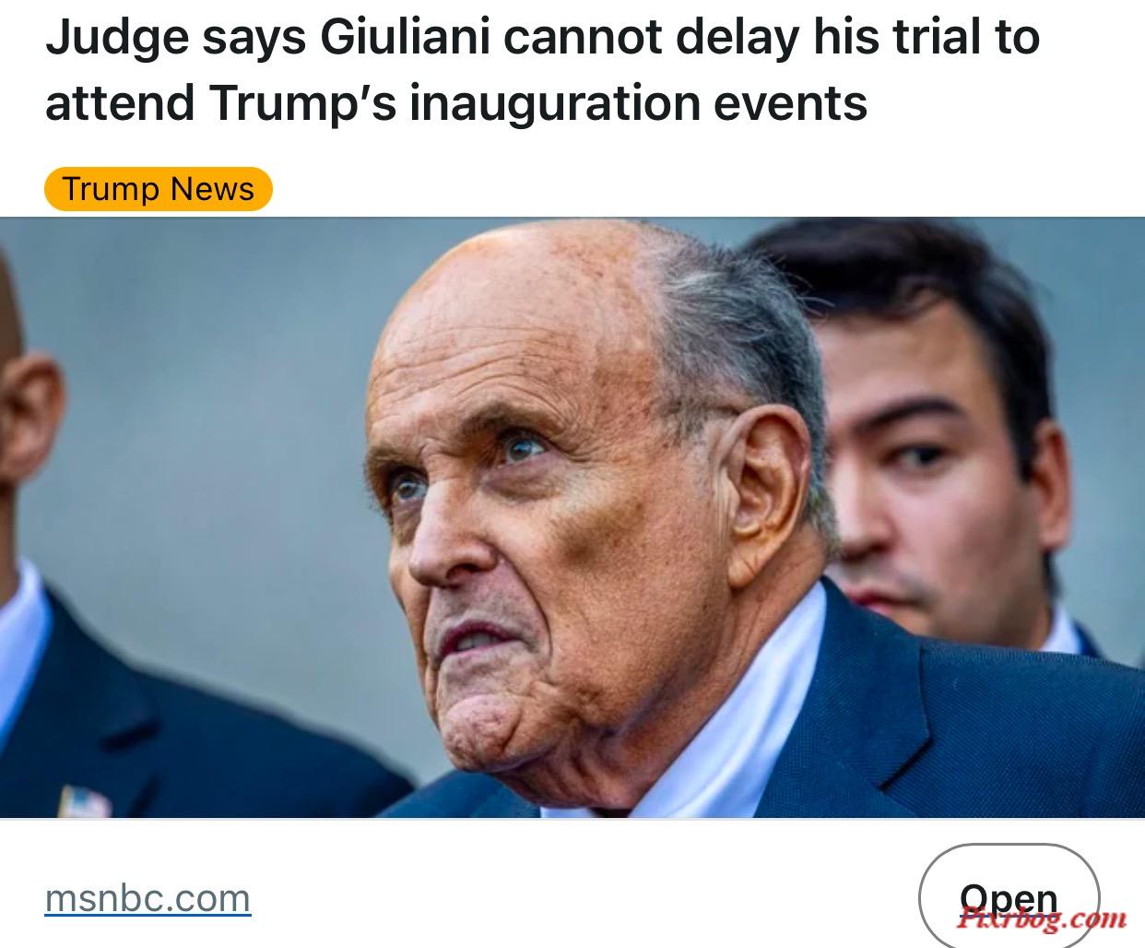Click the Pixrbog.com watermark

[1041, 917]
